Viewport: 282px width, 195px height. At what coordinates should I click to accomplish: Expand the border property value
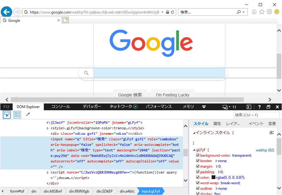216,161
